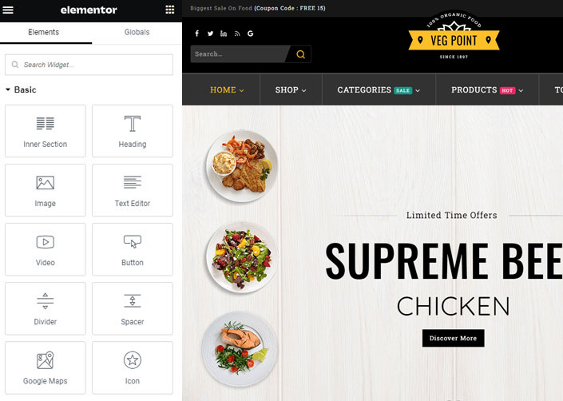Click the Twitter social icon
The image size is (563, 401).
tap(210, 34)
